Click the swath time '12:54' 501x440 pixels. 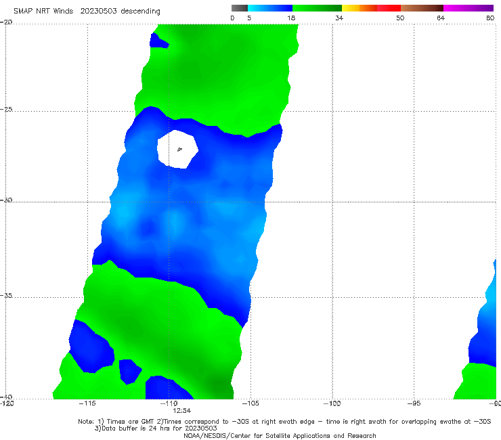[181, 411]
